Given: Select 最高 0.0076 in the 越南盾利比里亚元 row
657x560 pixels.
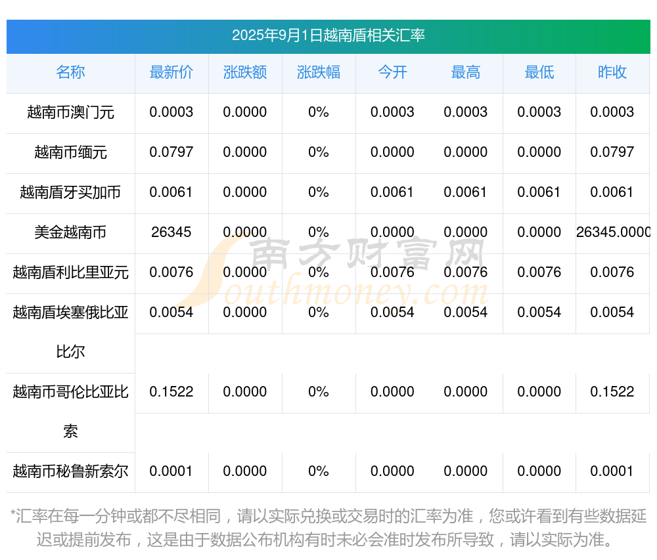Looking at the screenshot, I should (466, 272).
